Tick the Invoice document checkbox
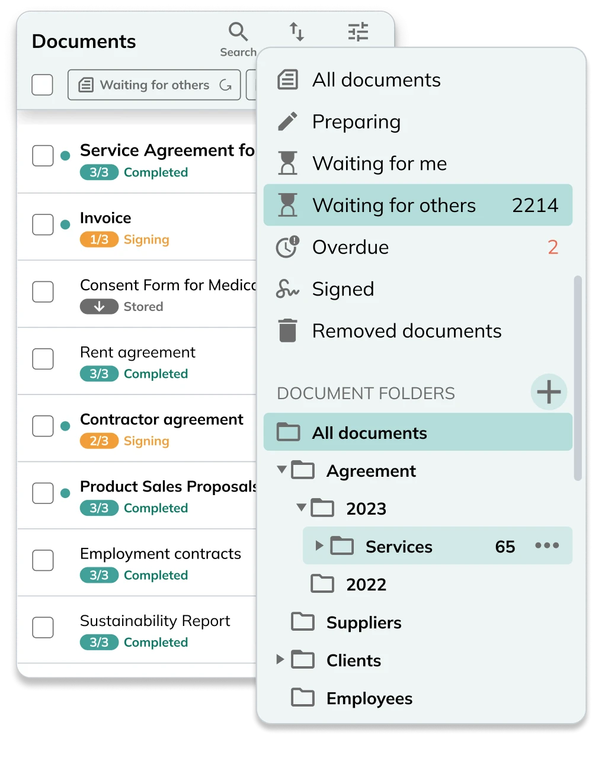The height and width of the screenshot is (777, 592). tap(43, 224)
